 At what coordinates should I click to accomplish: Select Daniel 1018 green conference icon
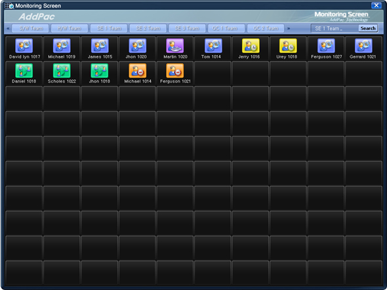click(x=24, y=71)
